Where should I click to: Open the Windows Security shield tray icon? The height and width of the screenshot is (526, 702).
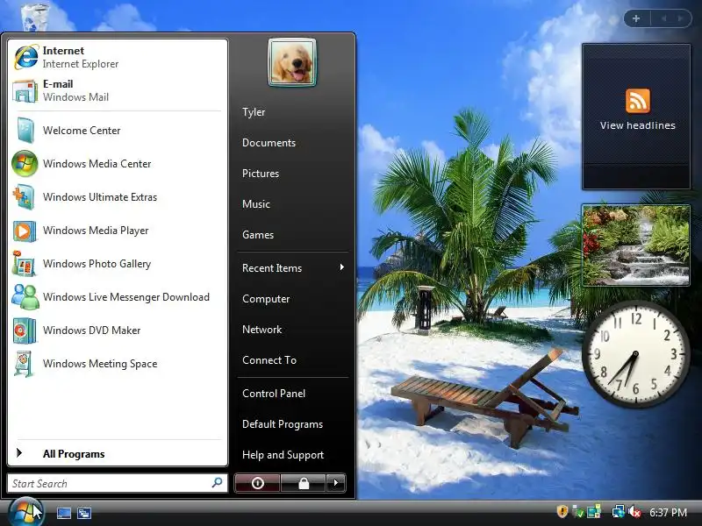[562, 511]
